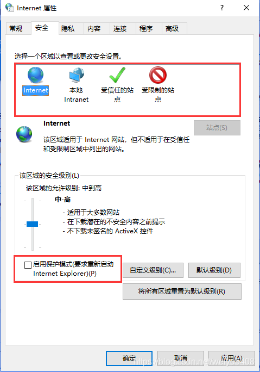Select the 受限制的站点 red prohibited icon

pyautogui.click(x=158, y=75)
